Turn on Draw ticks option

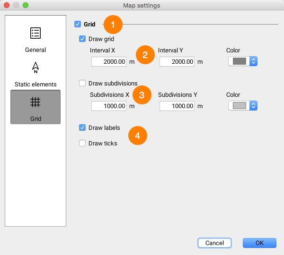coord(82,143)
